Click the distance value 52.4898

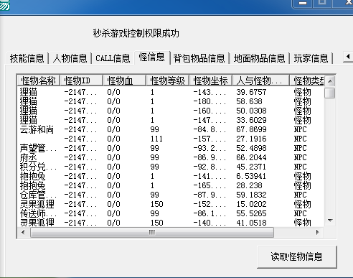251,148
